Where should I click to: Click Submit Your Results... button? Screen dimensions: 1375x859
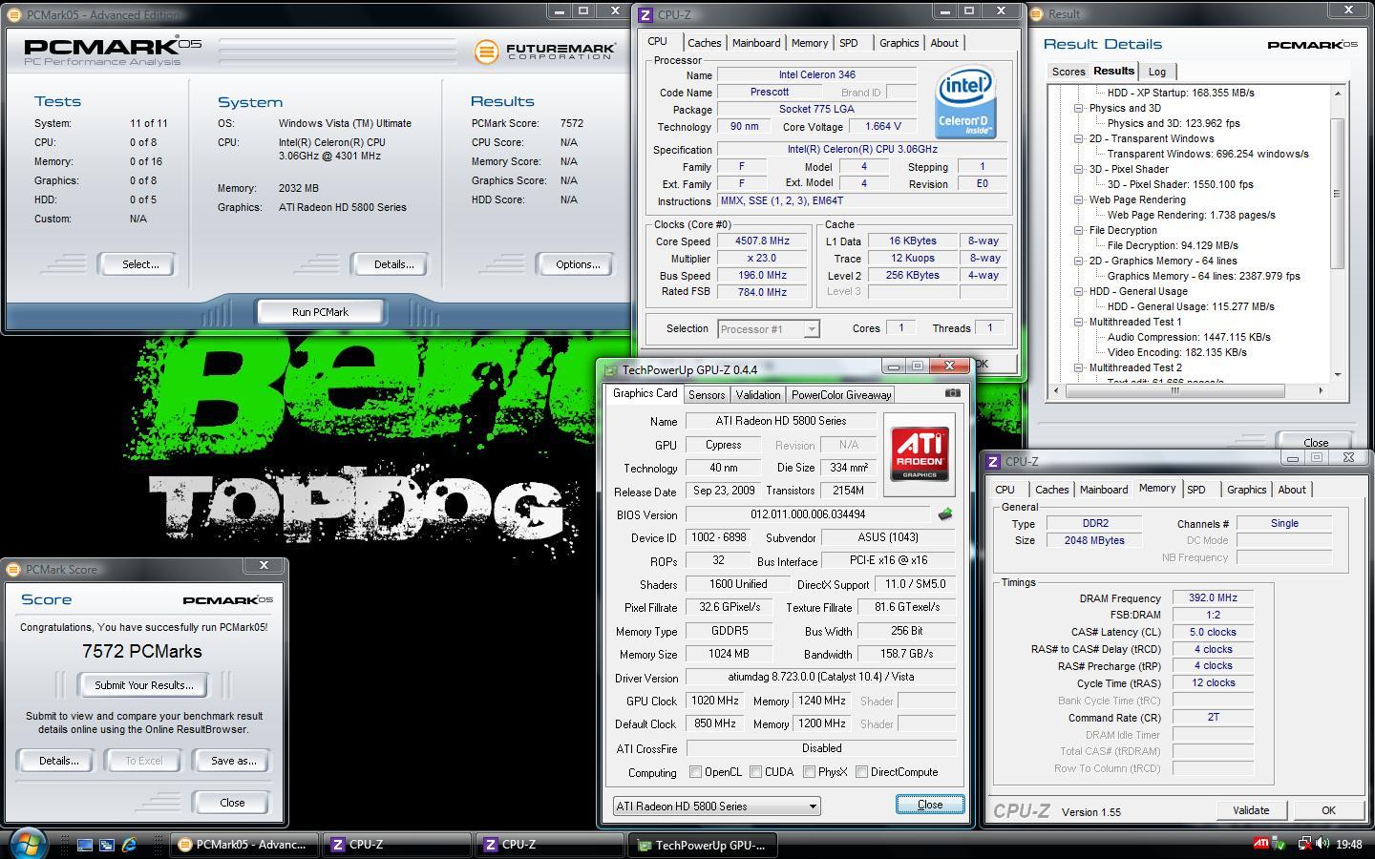pyautogui.click(x=143, y=685)
